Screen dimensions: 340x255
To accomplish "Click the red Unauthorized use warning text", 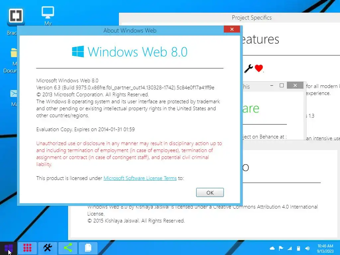I will pyautogui.click(x=129, y=154).
